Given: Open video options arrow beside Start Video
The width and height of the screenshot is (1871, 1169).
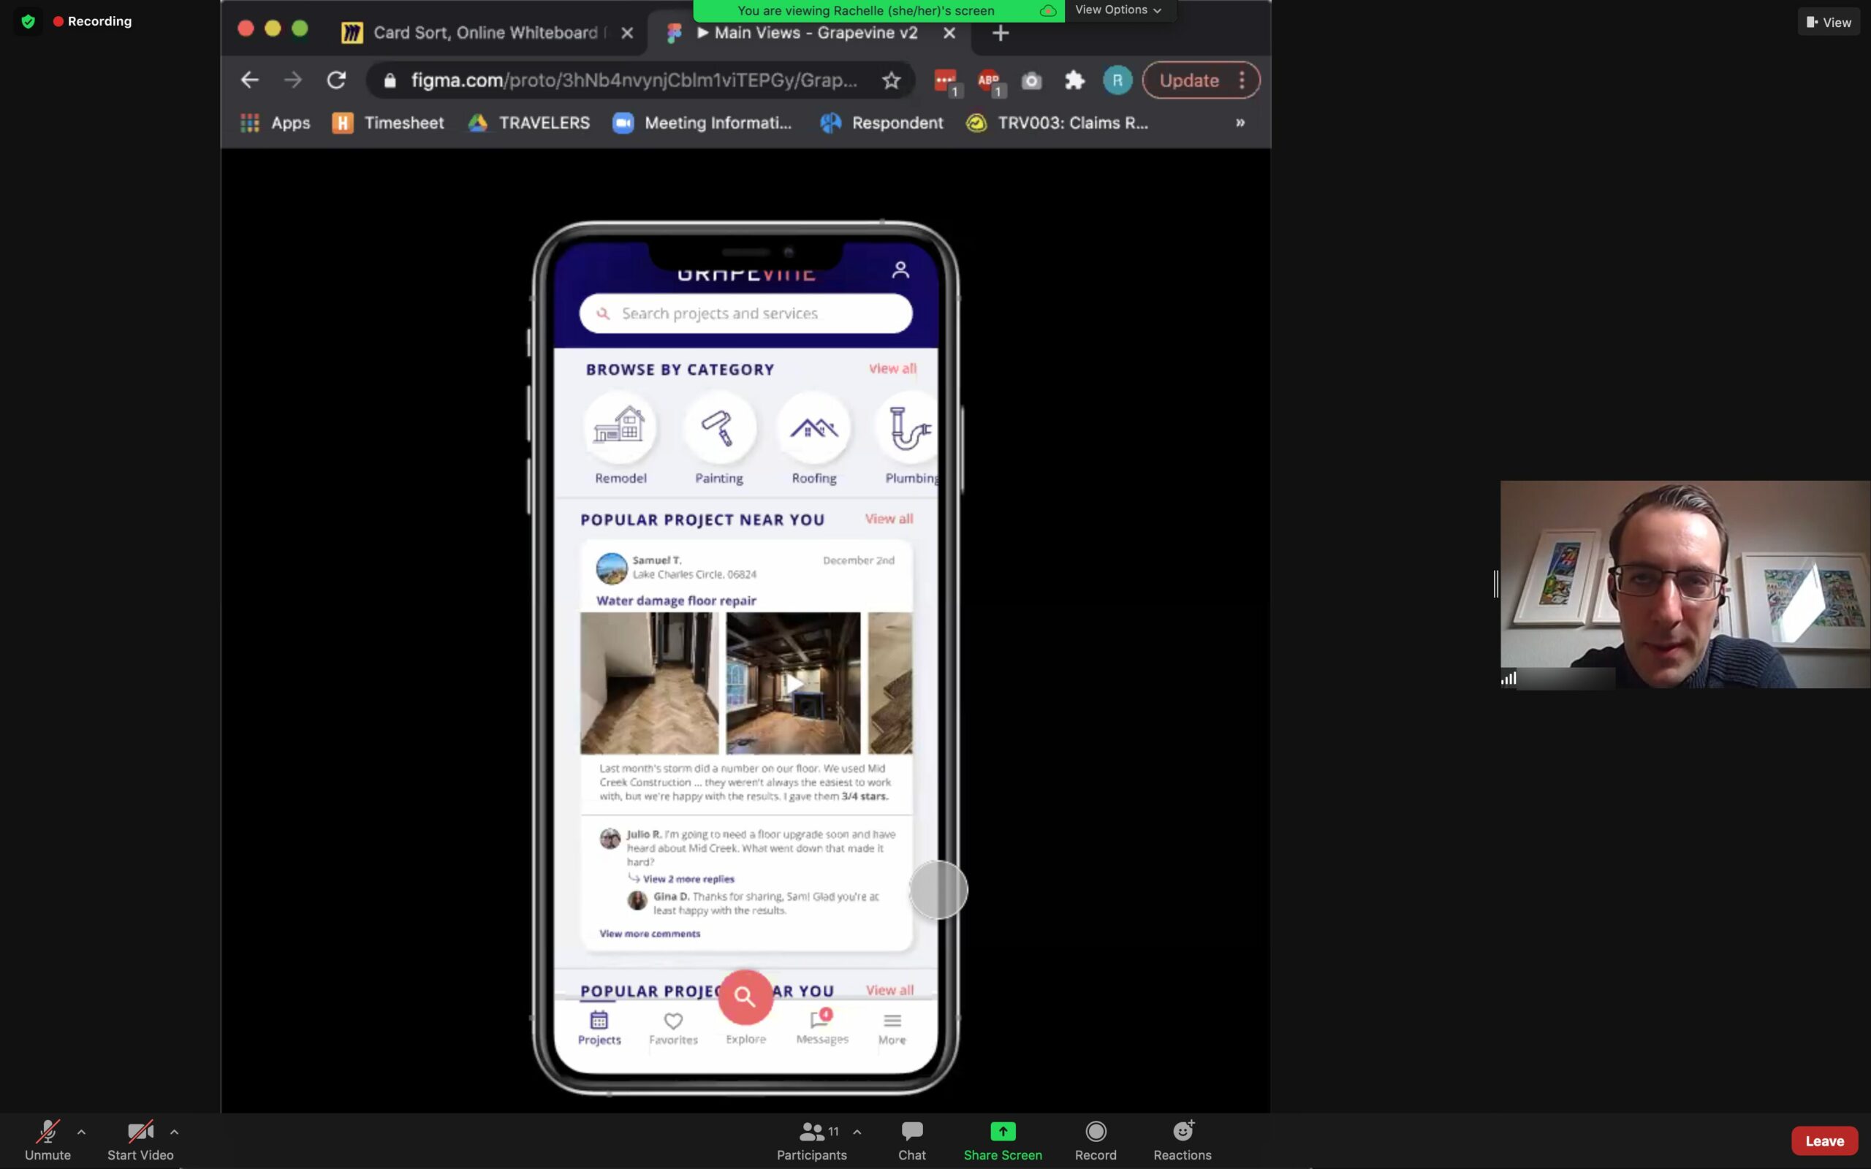Looking at the screenshot, I should [x=174, y=1132].
